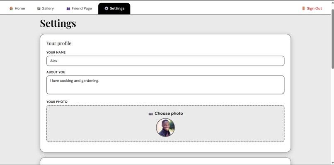Click the YOUR NAME label

pos(56,52)
